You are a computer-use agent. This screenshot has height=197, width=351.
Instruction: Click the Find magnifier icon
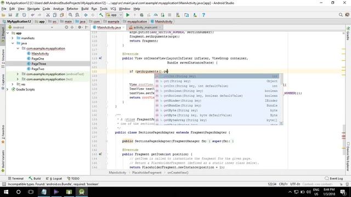click(70, 15)
